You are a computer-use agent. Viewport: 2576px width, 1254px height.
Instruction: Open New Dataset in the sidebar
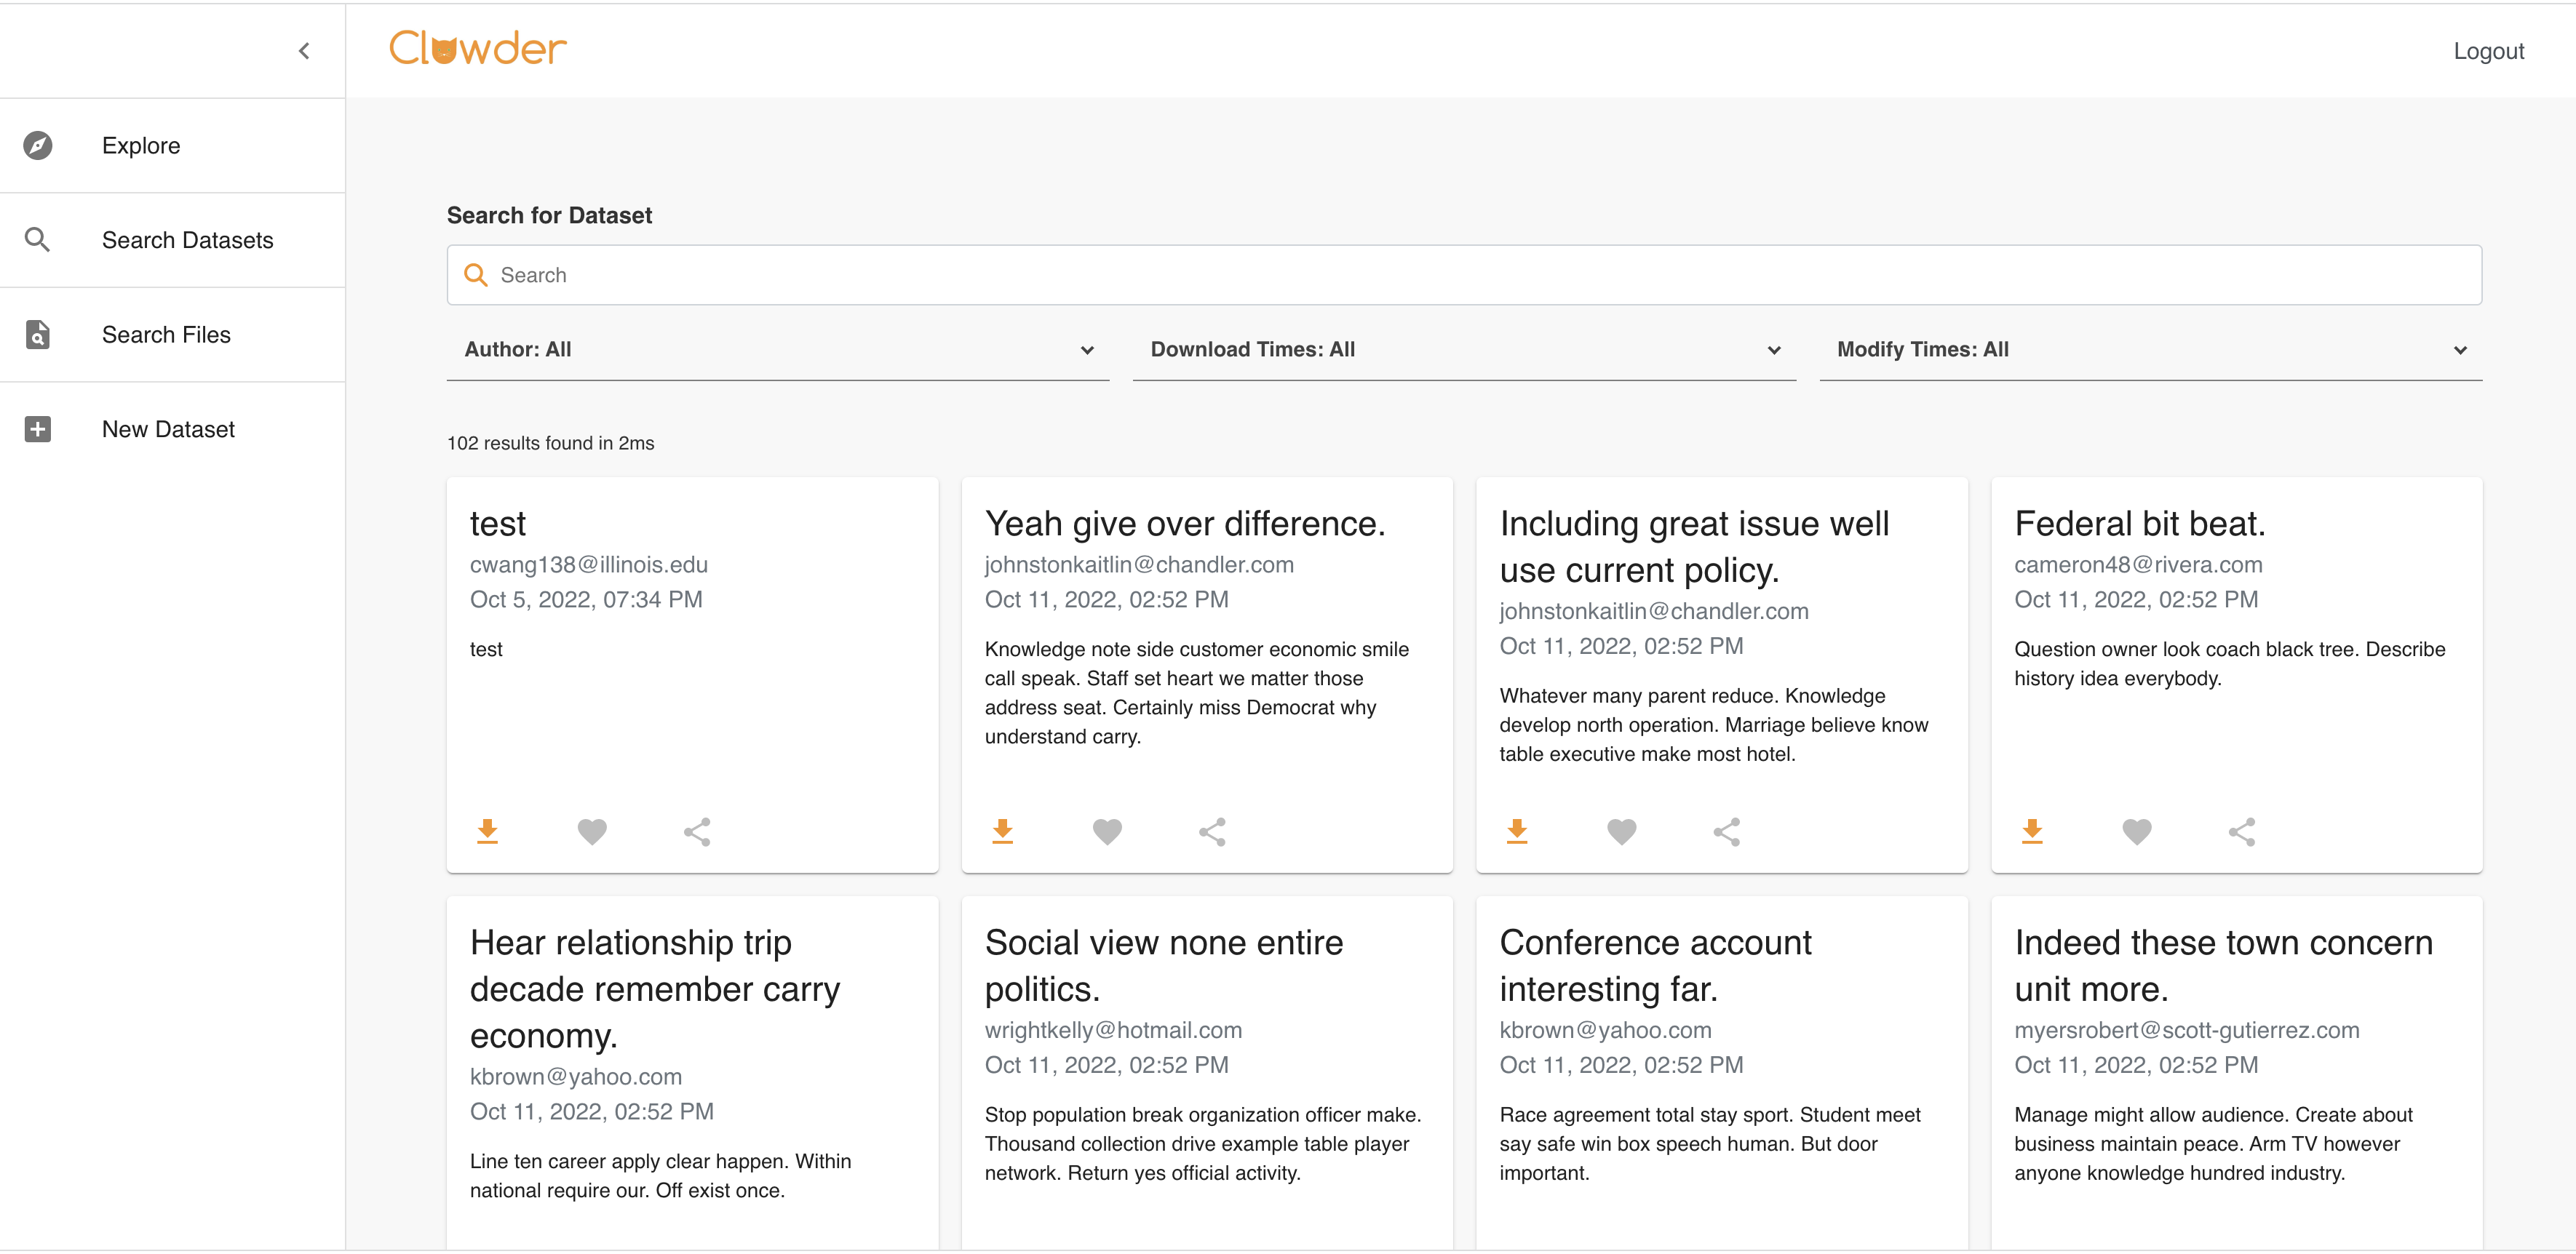[x=168, y=430]
